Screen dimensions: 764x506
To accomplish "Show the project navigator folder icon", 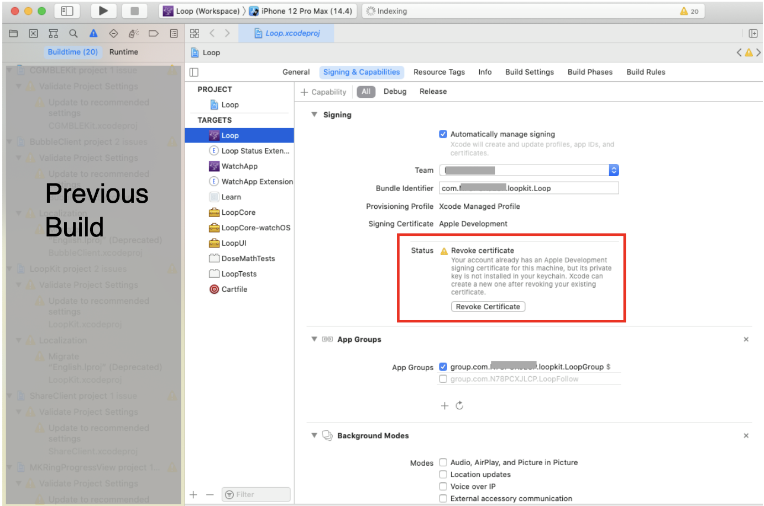I will [x=13, y=34].
